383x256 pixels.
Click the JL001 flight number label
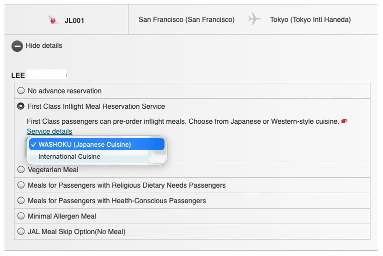tap(74, 20)
